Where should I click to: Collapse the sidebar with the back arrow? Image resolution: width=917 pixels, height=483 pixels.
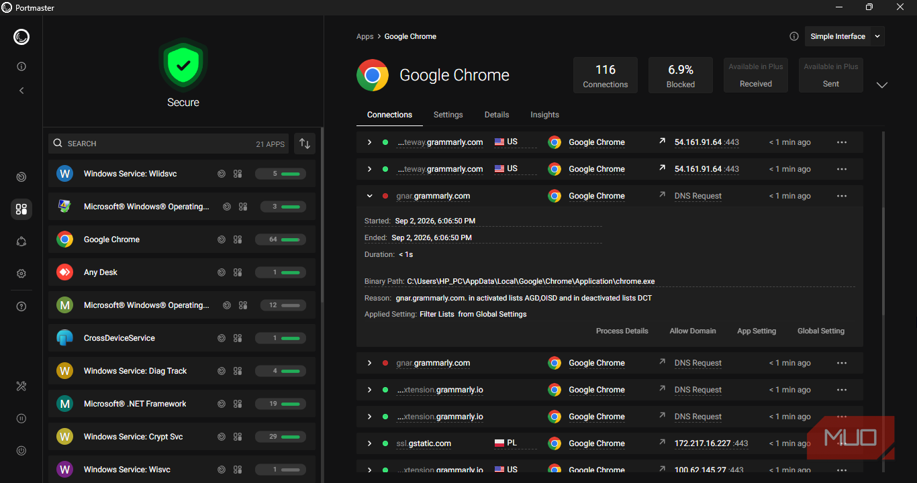point(21,90)
